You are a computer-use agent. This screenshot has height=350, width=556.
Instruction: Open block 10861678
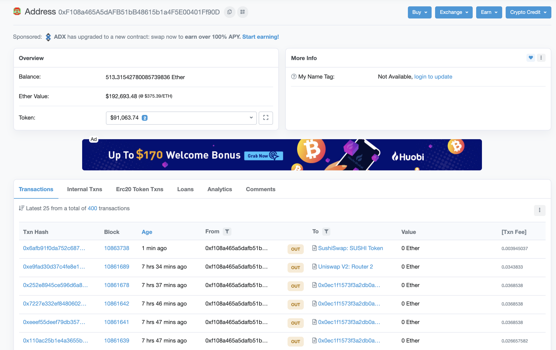pyautogui.click(x=117, y=285)
